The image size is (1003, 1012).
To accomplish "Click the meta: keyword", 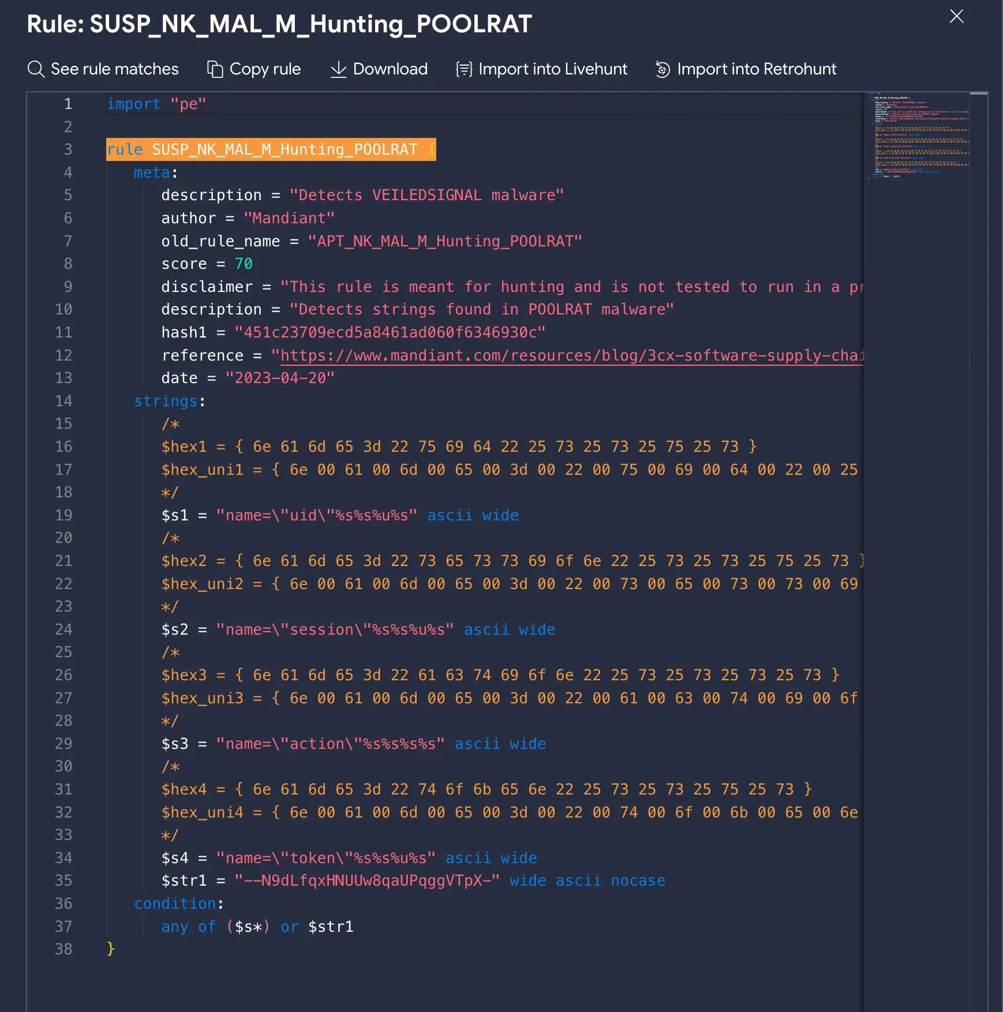I will 156,173.
